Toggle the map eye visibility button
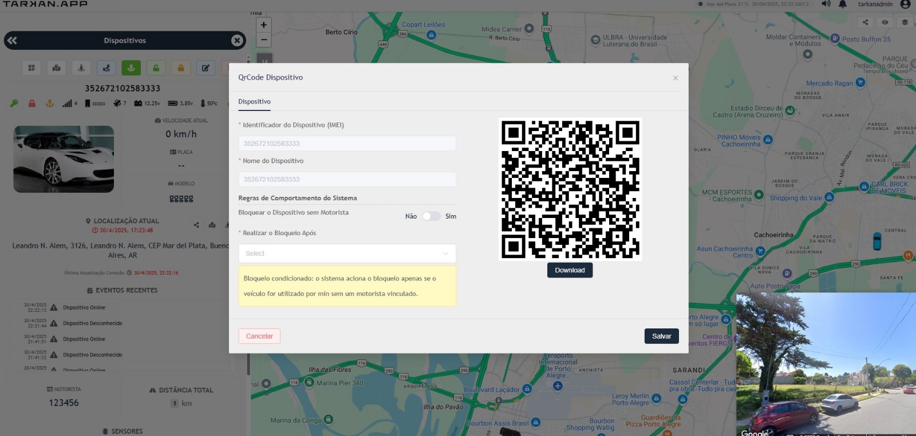The image size is (916, 436). coord(885,22)
